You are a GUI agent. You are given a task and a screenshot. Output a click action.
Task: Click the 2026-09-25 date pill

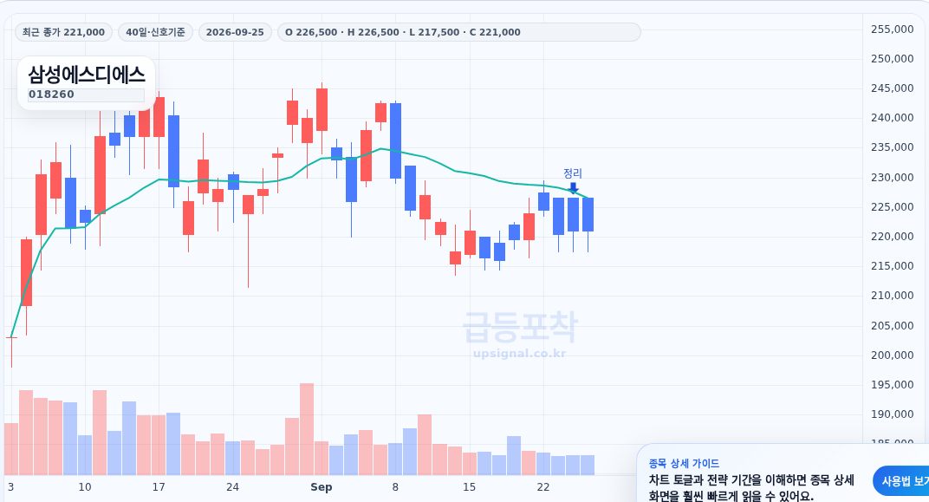235,32
